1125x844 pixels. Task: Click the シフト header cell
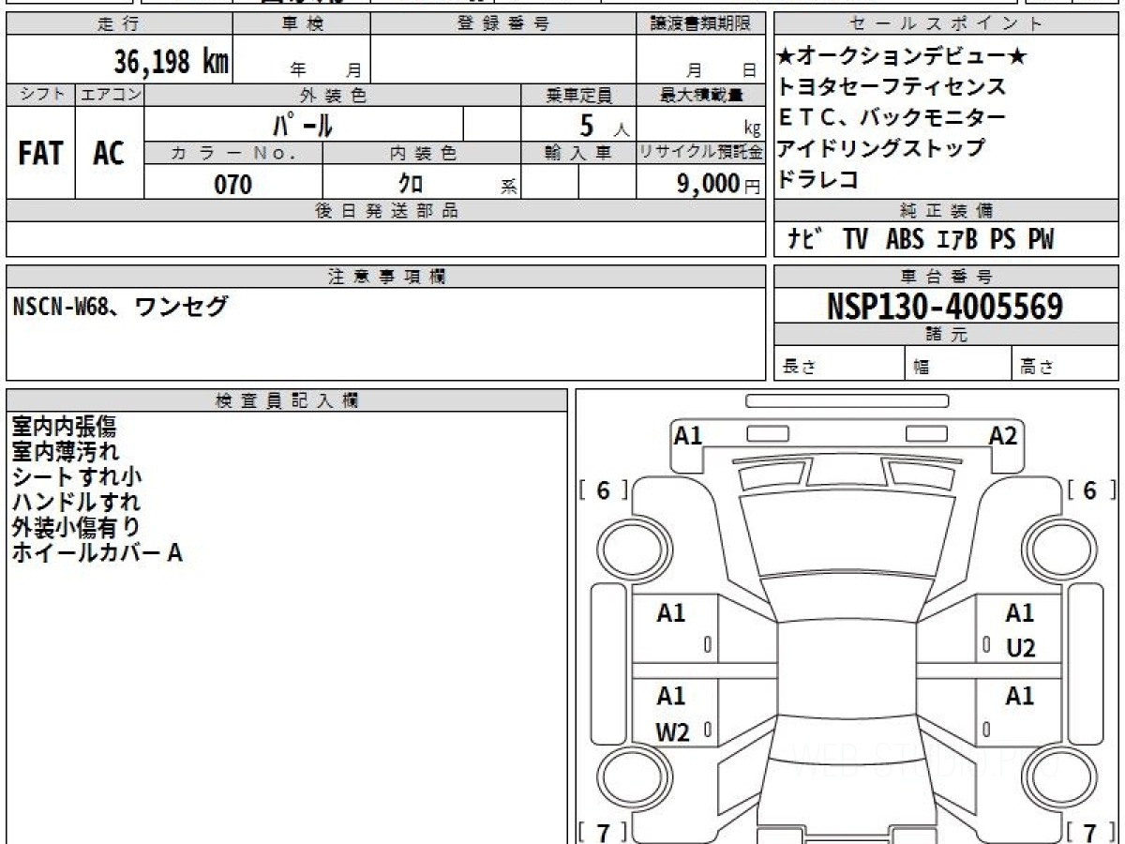(41, 95)
